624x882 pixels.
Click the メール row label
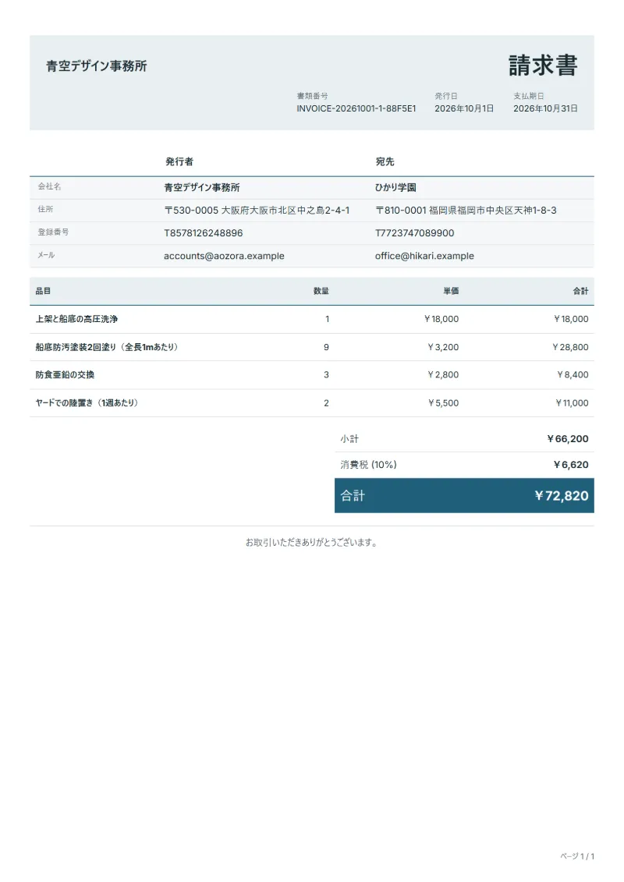click(x=46, y=255)
